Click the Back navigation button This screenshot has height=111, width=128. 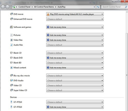(x=3, y=7)
